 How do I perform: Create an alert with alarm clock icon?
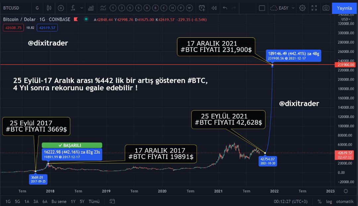point(202,8)
